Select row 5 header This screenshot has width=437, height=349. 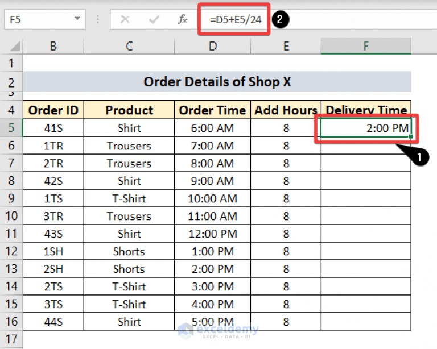(x=11, y=128)
